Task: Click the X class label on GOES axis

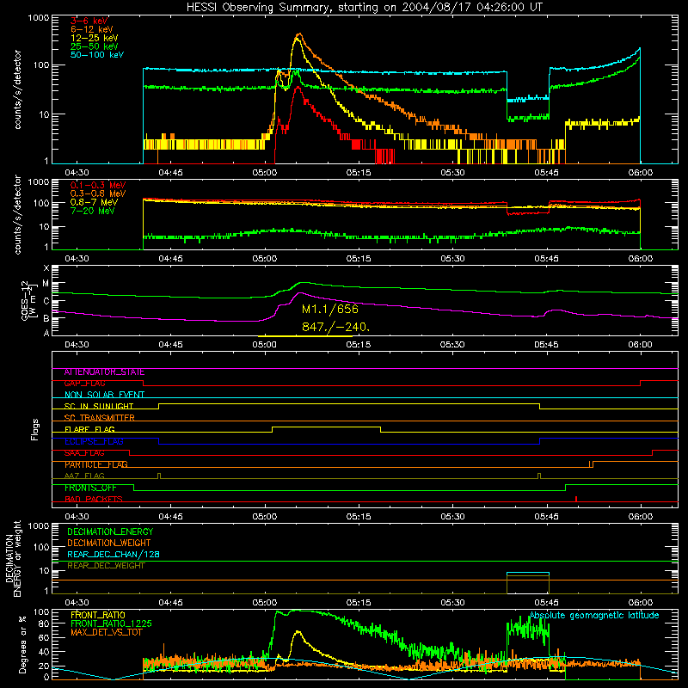Action: click(46, 268)
